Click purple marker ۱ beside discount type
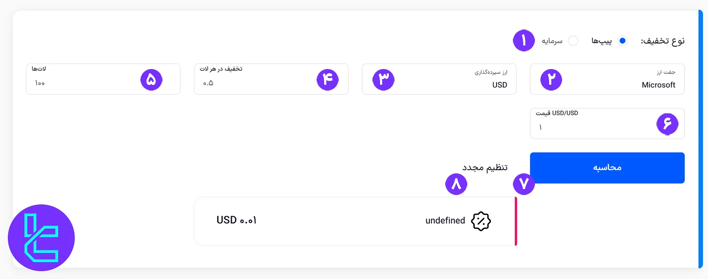708x279 pixels. coord(524,40)
